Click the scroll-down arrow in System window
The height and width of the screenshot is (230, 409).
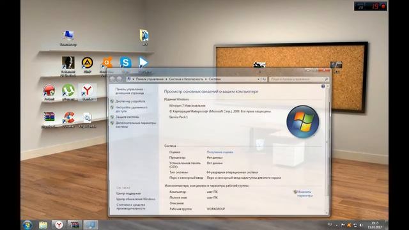pos(327,213)
